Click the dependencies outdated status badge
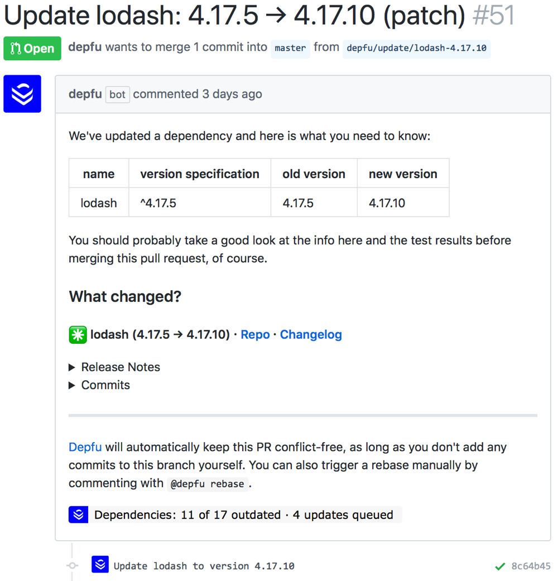Image resolution: width=558 pixels, height=581 pixels. point(243,515)
